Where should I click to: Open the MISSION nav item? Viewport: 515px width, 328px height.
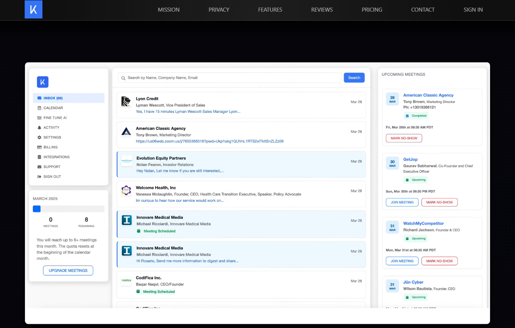[x=169, y=10]
